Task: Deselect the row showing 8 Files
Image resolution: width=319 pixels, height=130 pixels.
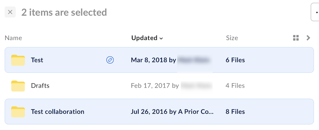Action: pos(159,112)
